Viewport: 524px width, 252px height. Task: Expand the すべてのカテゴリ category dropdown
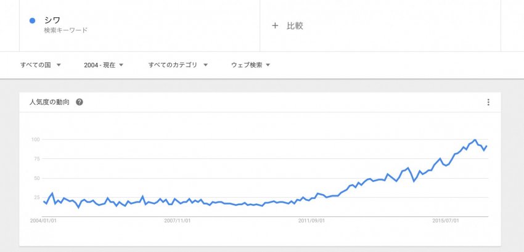coord(178,65)
